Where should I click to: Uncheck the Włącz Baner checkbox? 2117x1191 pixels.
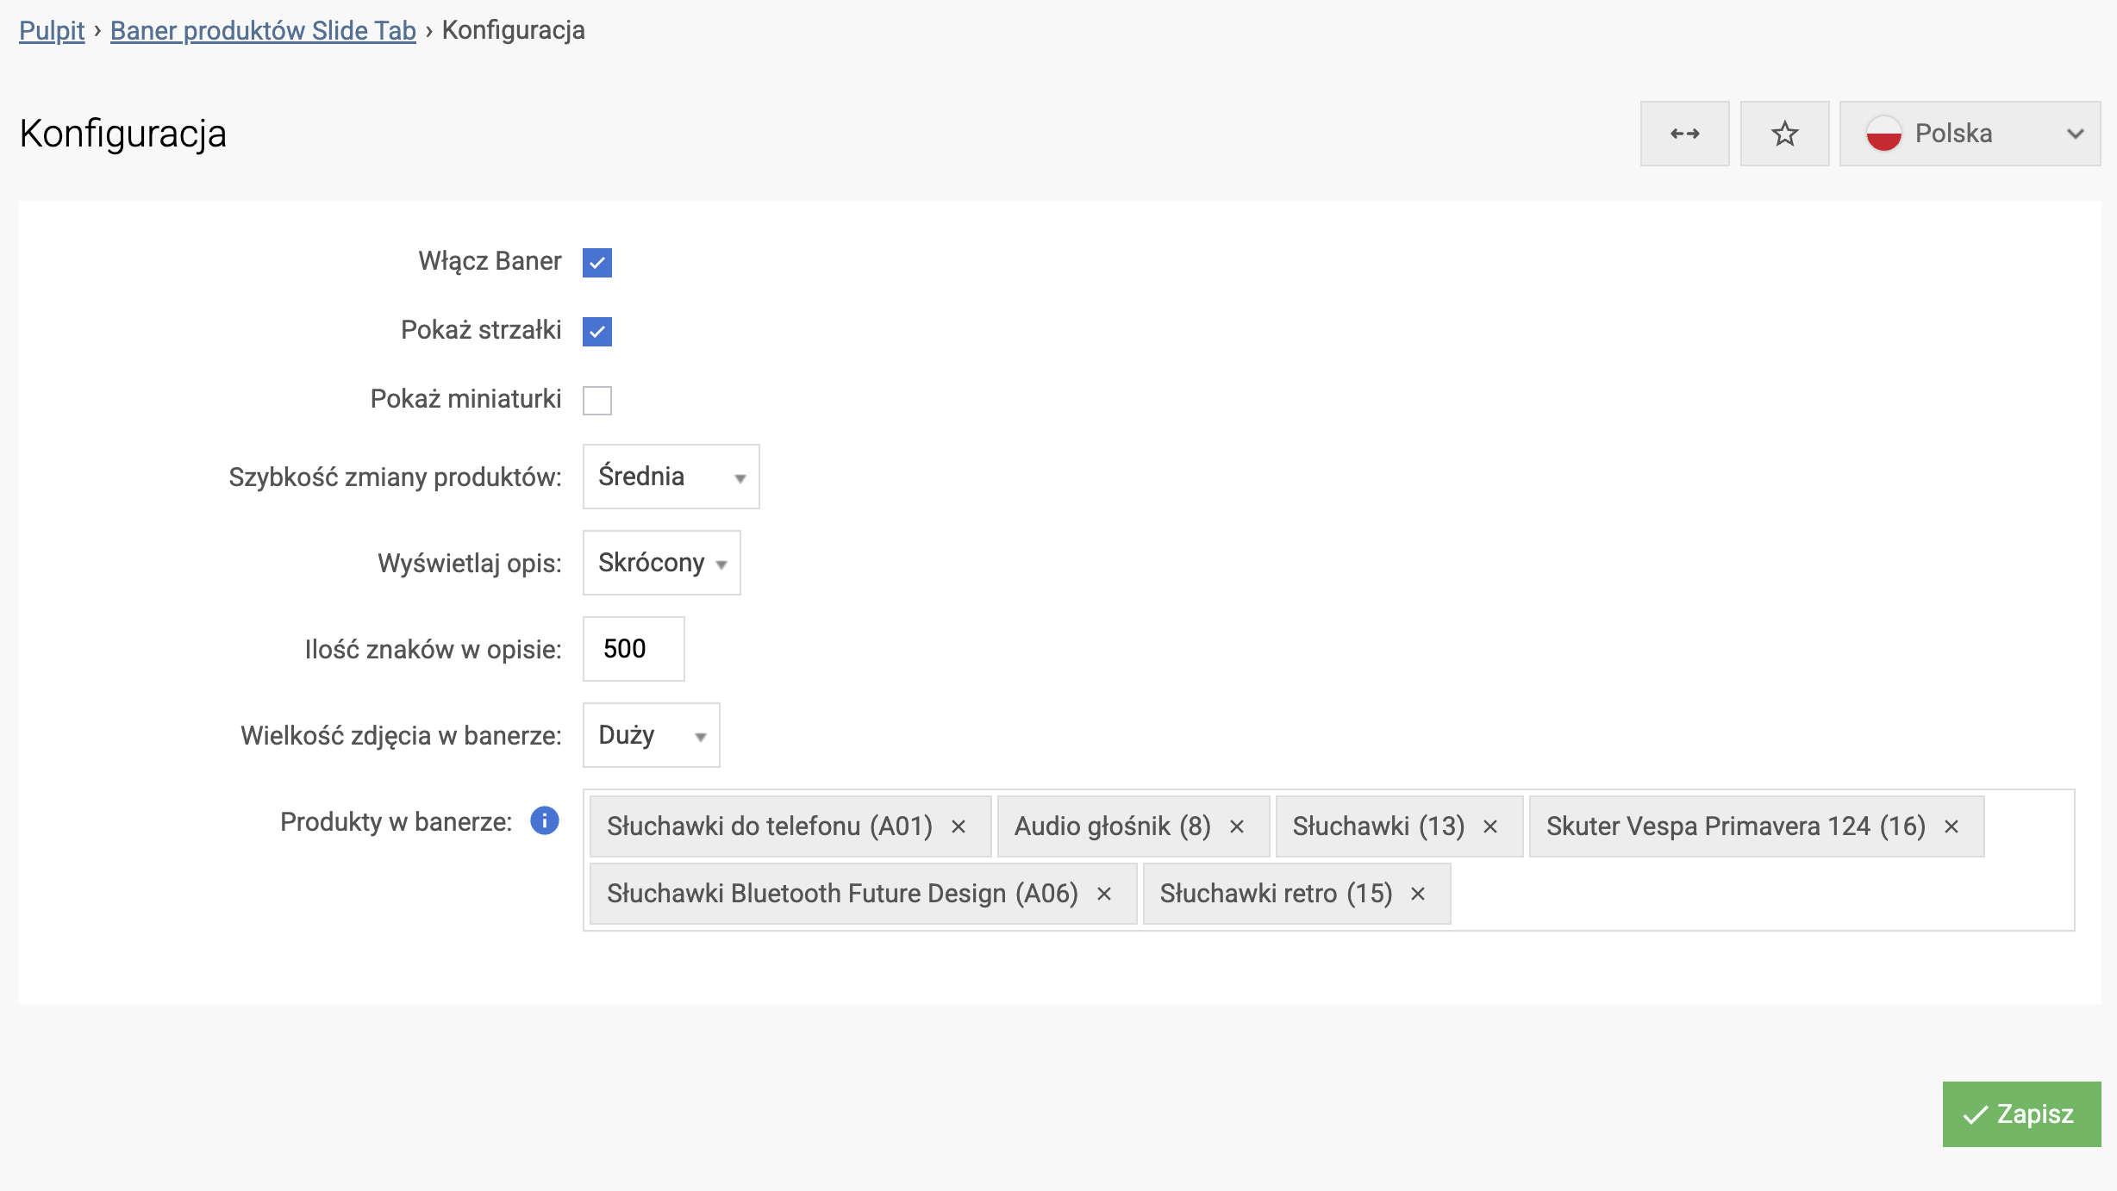(x=596, y=262)
